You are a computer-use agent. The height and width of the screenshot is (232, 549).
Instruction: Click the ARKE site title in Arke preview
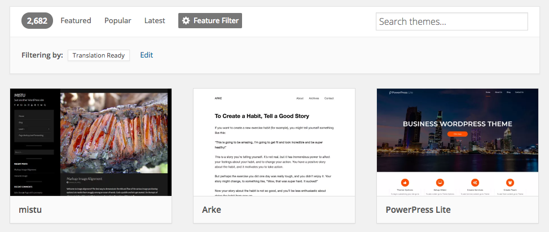click(218, 98)
